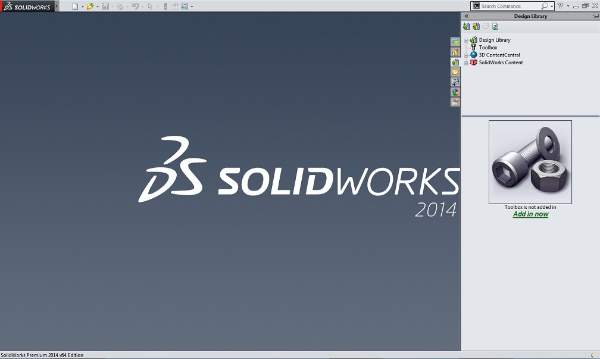Minimize the SolidWorks window

click(576, 6)
